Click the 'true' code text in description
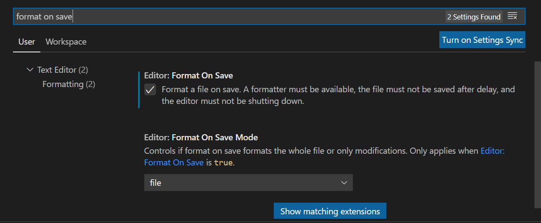The width and height of the screenshot is (541, 223). [x=223, y=163]
